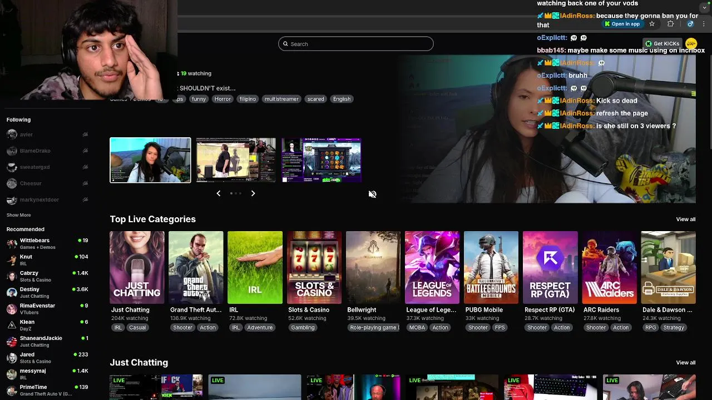This screenshot has width=712, height=400.
Task: Select second carousel stream thumbnail
Action: 236,160
